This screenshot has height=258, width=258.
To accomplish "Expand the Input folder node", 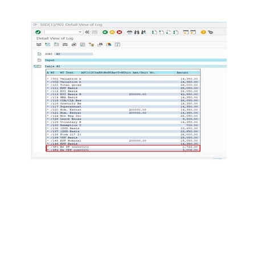I will click(x=39, y=60).
